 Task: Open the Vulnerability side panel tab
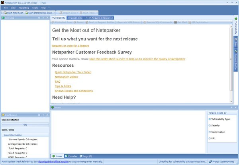[235, 29]
